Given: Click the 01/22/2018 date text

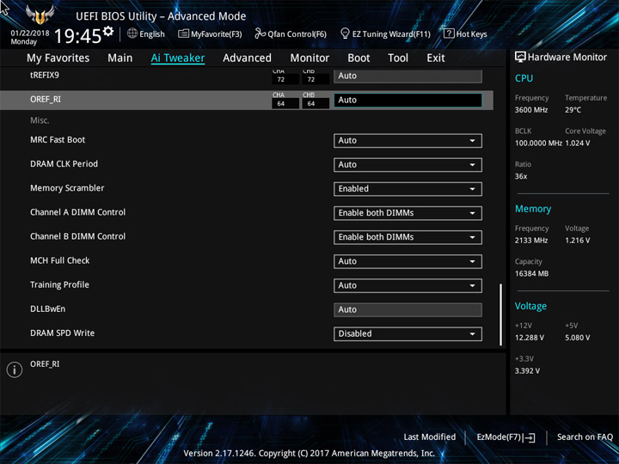Looking at the screenshot, I should point(30,34).
